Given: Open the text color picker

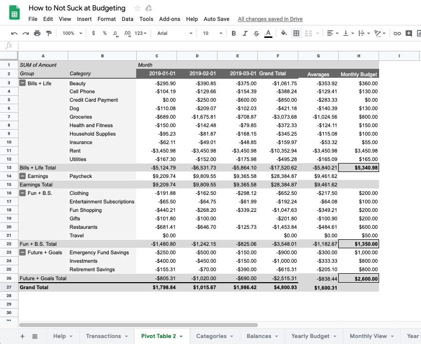Looking at the screenshot, I should point(268,33).
